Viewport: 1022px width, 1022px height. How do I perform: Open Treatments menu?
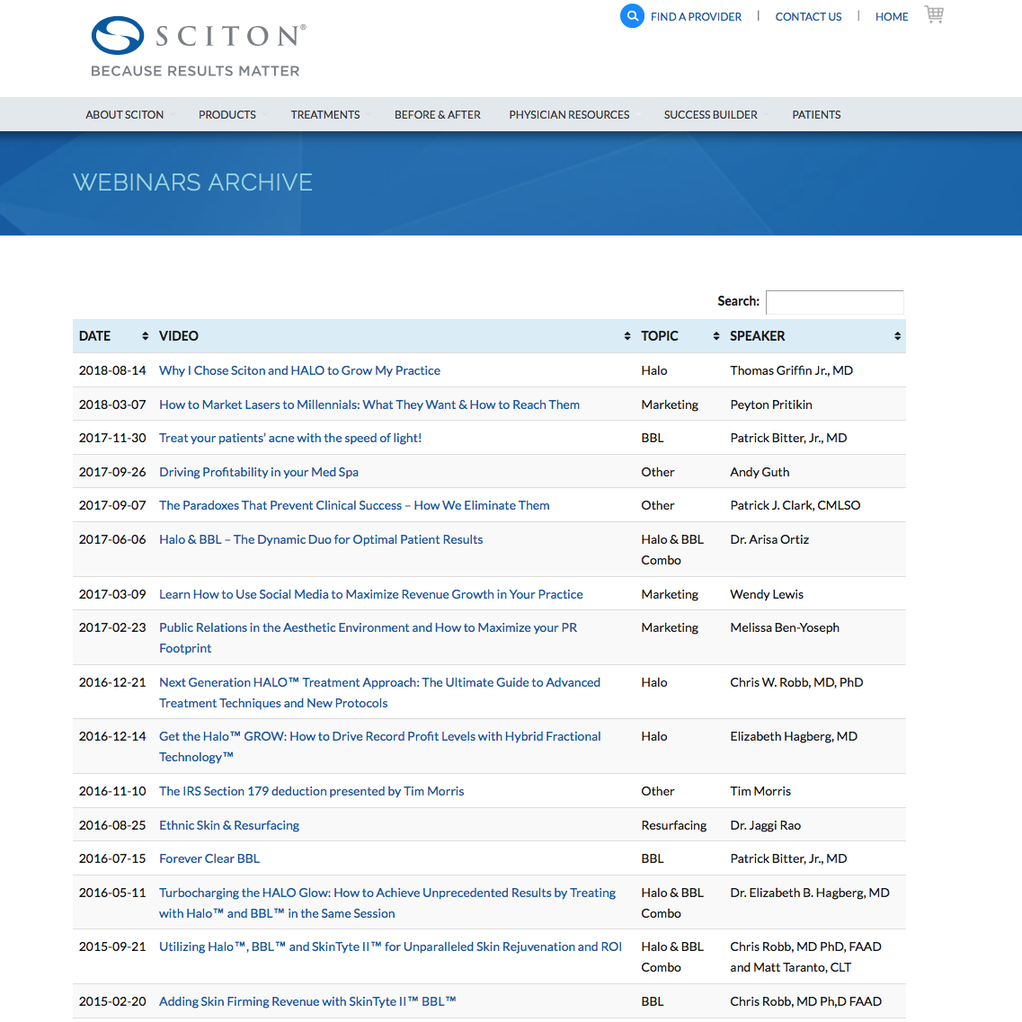coord(325,115)
